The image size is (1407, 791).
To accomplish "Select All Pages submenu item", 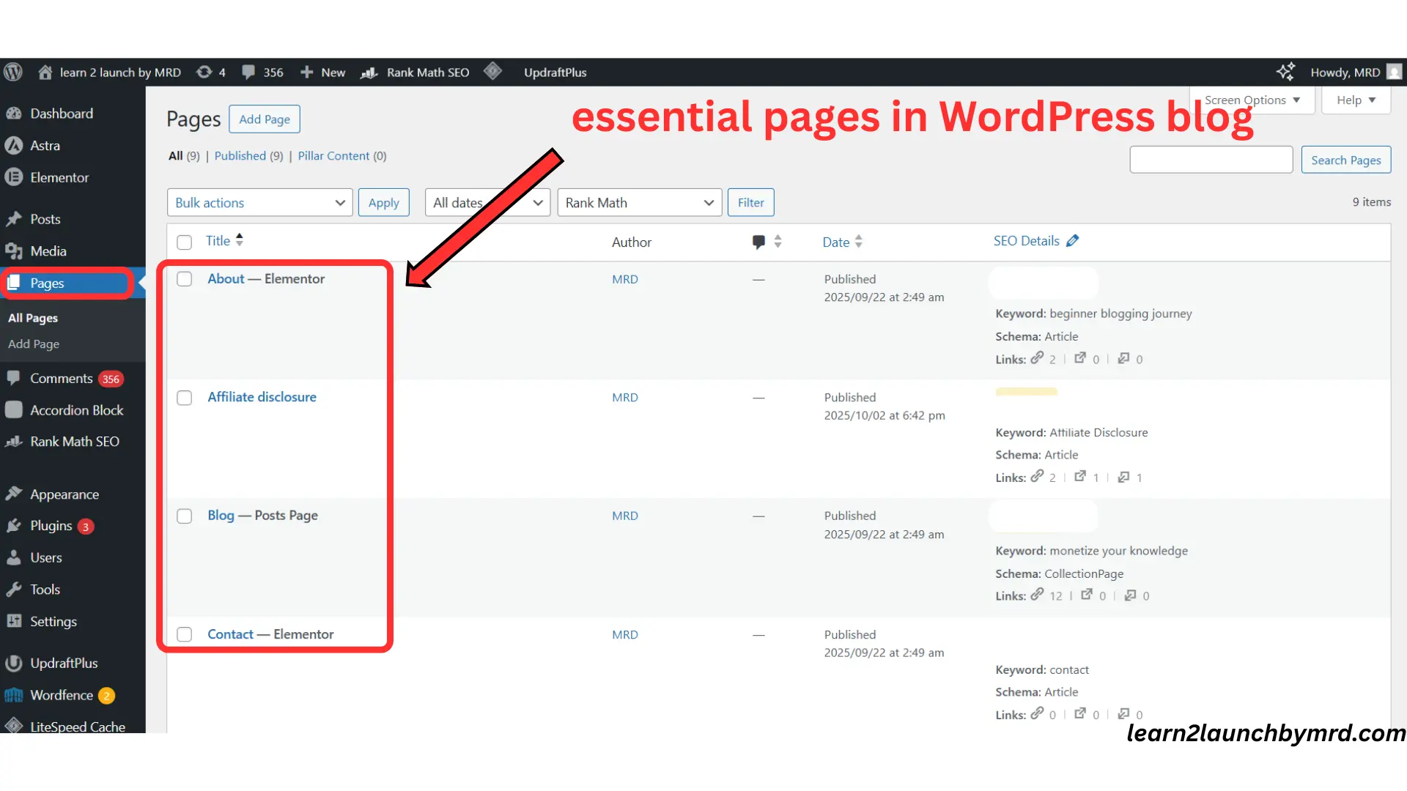I will pos(32,318).
